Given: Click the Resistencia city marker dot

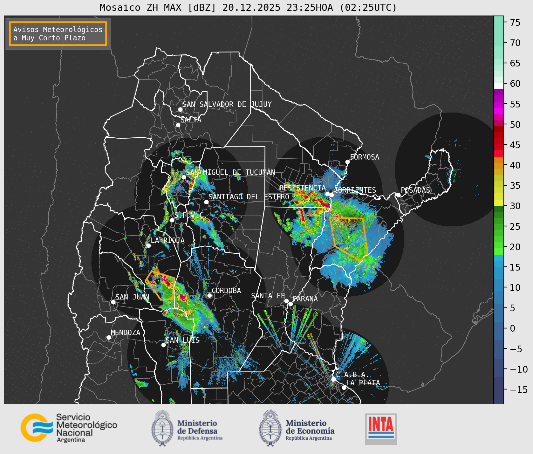Looking at the screenshot, I should (327, 194).
